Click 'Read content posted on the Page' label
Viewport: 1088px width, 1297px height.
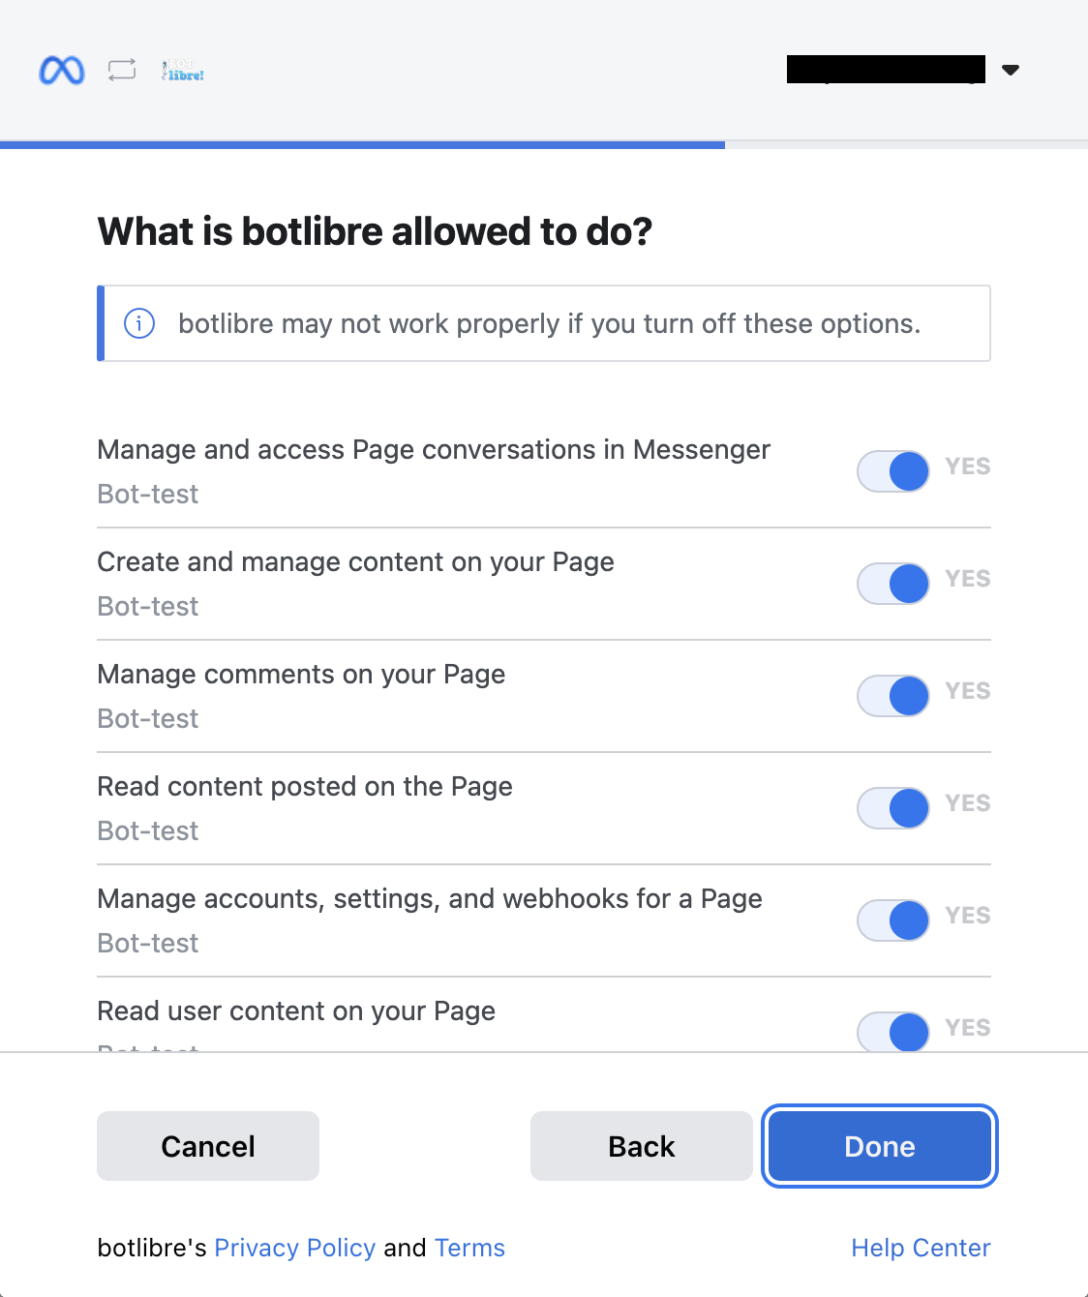click(305, 787)
